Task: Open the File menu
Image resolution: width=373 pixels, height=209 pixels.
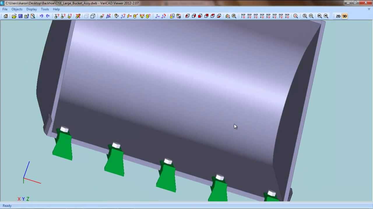Action: 5,9
